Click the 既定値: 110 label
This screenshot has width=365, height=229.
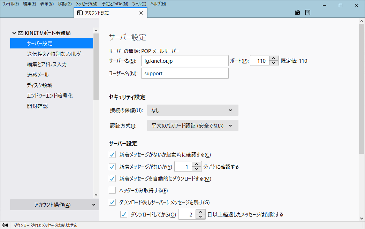point(294,61)
